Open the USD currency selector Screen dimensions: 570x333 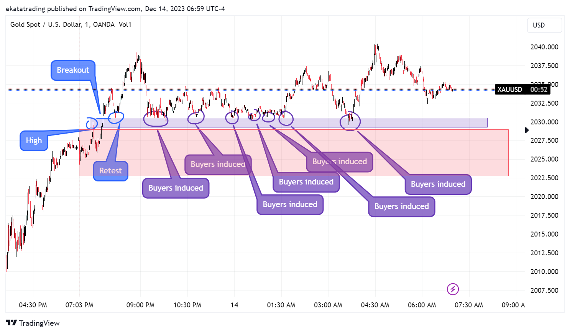click(x=544, y=25)
